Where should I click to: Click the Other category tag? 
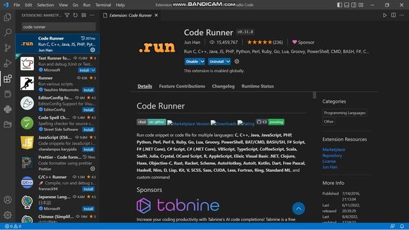[328, 121]
